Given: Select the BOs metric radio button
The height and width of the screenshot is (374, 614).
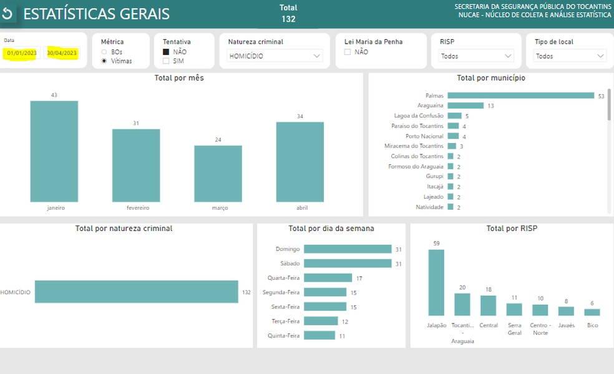Looking at the screenshot, I should tap(104, 52).
